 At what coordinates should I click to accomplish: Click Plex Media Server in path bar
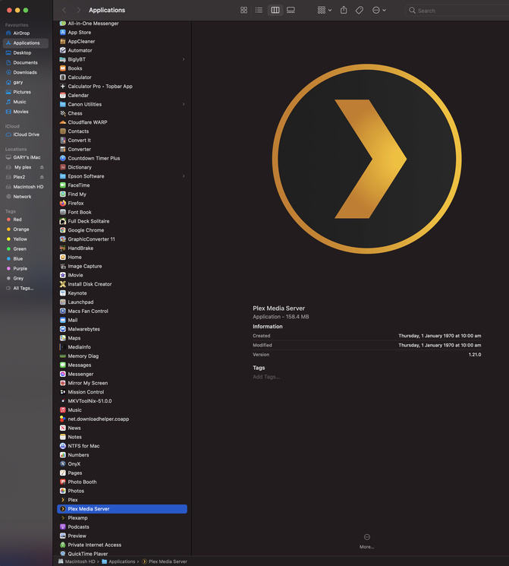click(x=165, y=561)
